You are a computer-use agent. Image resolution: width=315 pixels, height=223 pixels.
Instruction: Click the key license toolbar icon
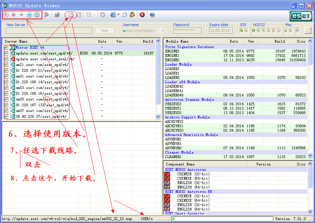[89, 15]
